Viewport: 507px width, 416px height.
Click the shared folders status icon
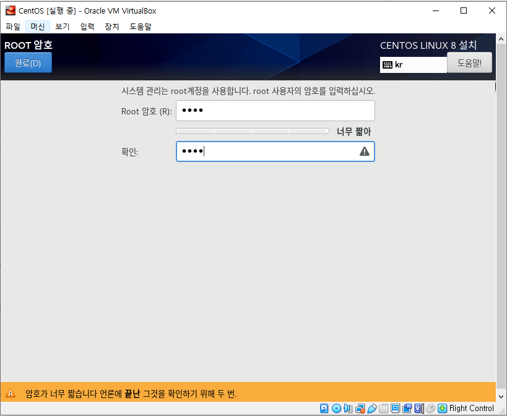coord(383,408)
